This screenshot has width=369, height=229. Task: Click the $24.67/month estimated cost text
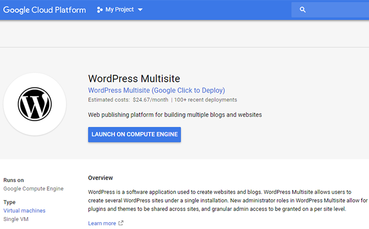coord(150,99)
